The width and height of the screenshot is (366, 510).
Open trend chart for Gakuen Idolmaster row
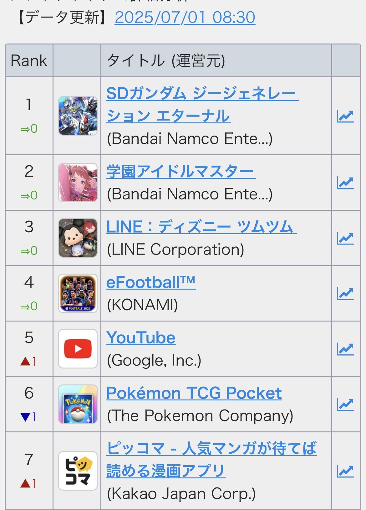click(x=345, y=183)
